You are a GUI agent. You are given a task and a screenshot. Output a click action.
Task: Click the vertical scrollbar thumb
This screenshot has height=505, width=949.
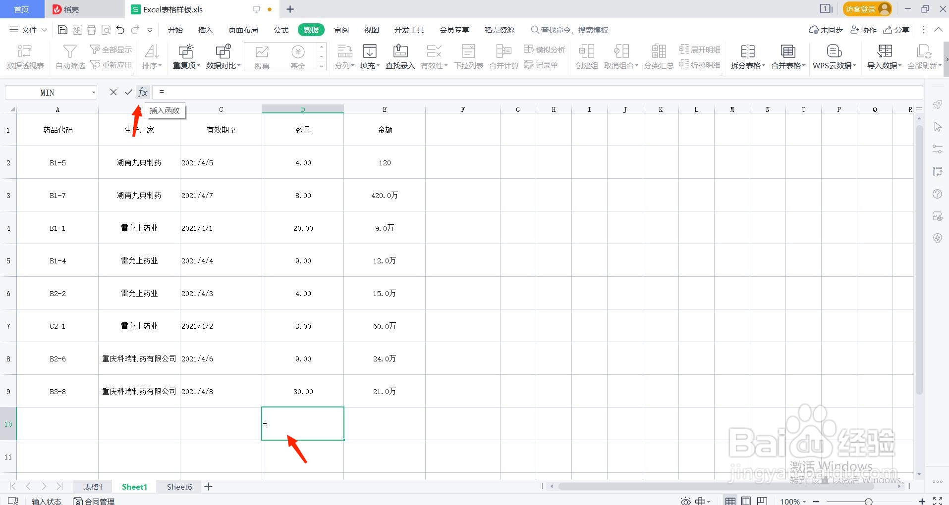[x=919, y=259]
